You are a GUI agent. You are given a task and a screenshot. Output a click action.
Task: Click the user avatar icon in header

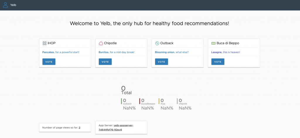point(5,5)
